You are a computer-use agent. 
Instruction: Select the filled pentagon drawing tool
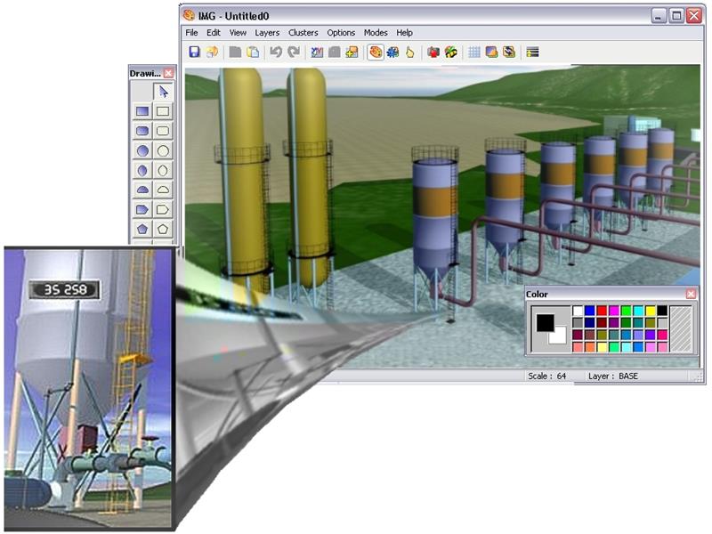tap(142, 230)
